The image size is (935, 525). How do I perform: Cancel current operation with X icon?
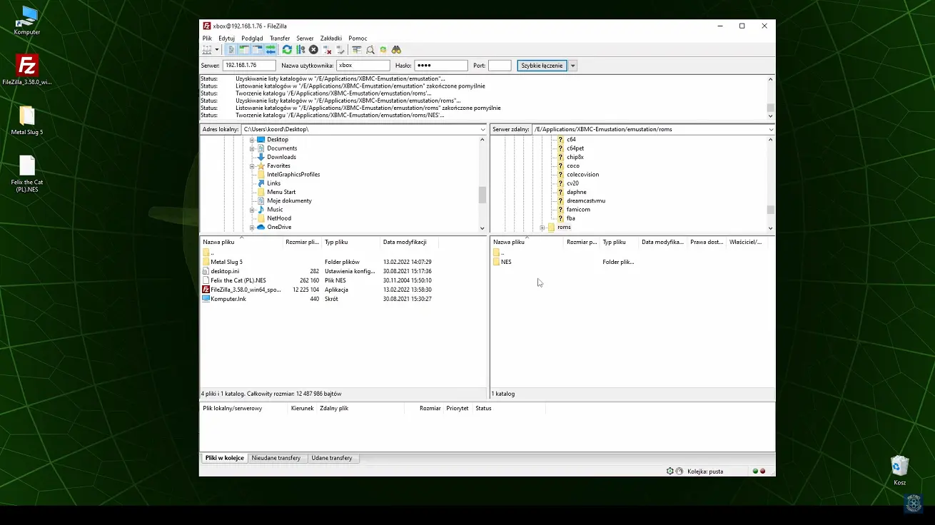313,50
